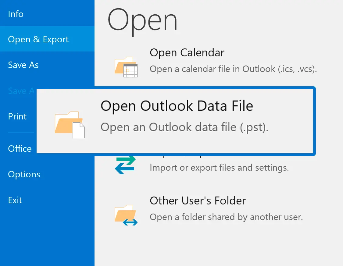Screen dimensions: 343x266
Task: Click the Other User's Folder icon
Action: (126, 215)
